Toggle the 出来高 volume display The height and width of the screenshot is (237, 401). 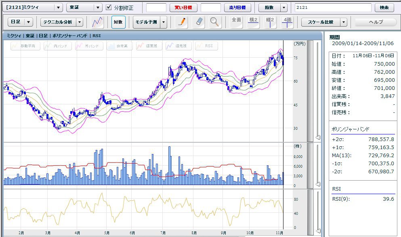coord(120,46)
